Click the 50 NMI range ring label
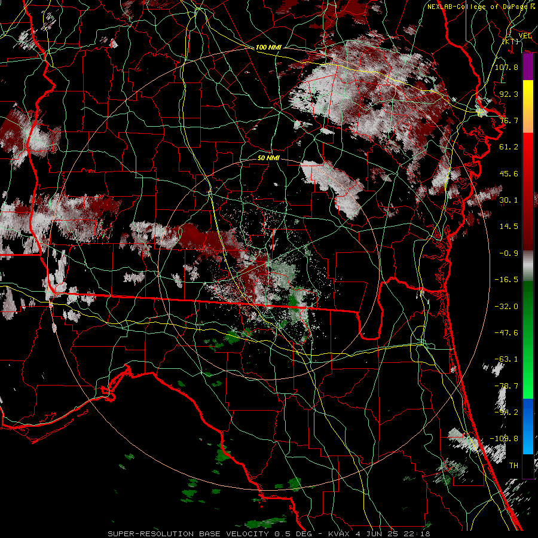Viewport: 538px width, 538px height. click(x=268, y=158)
